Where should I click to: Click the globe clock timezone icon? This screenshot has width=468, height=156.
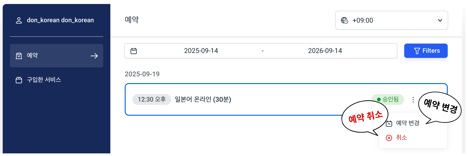pos(344,20)
